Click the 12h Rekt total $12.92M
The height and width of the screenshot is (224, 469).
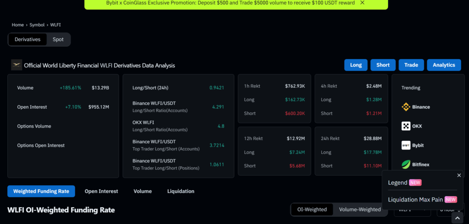point(296,139)
